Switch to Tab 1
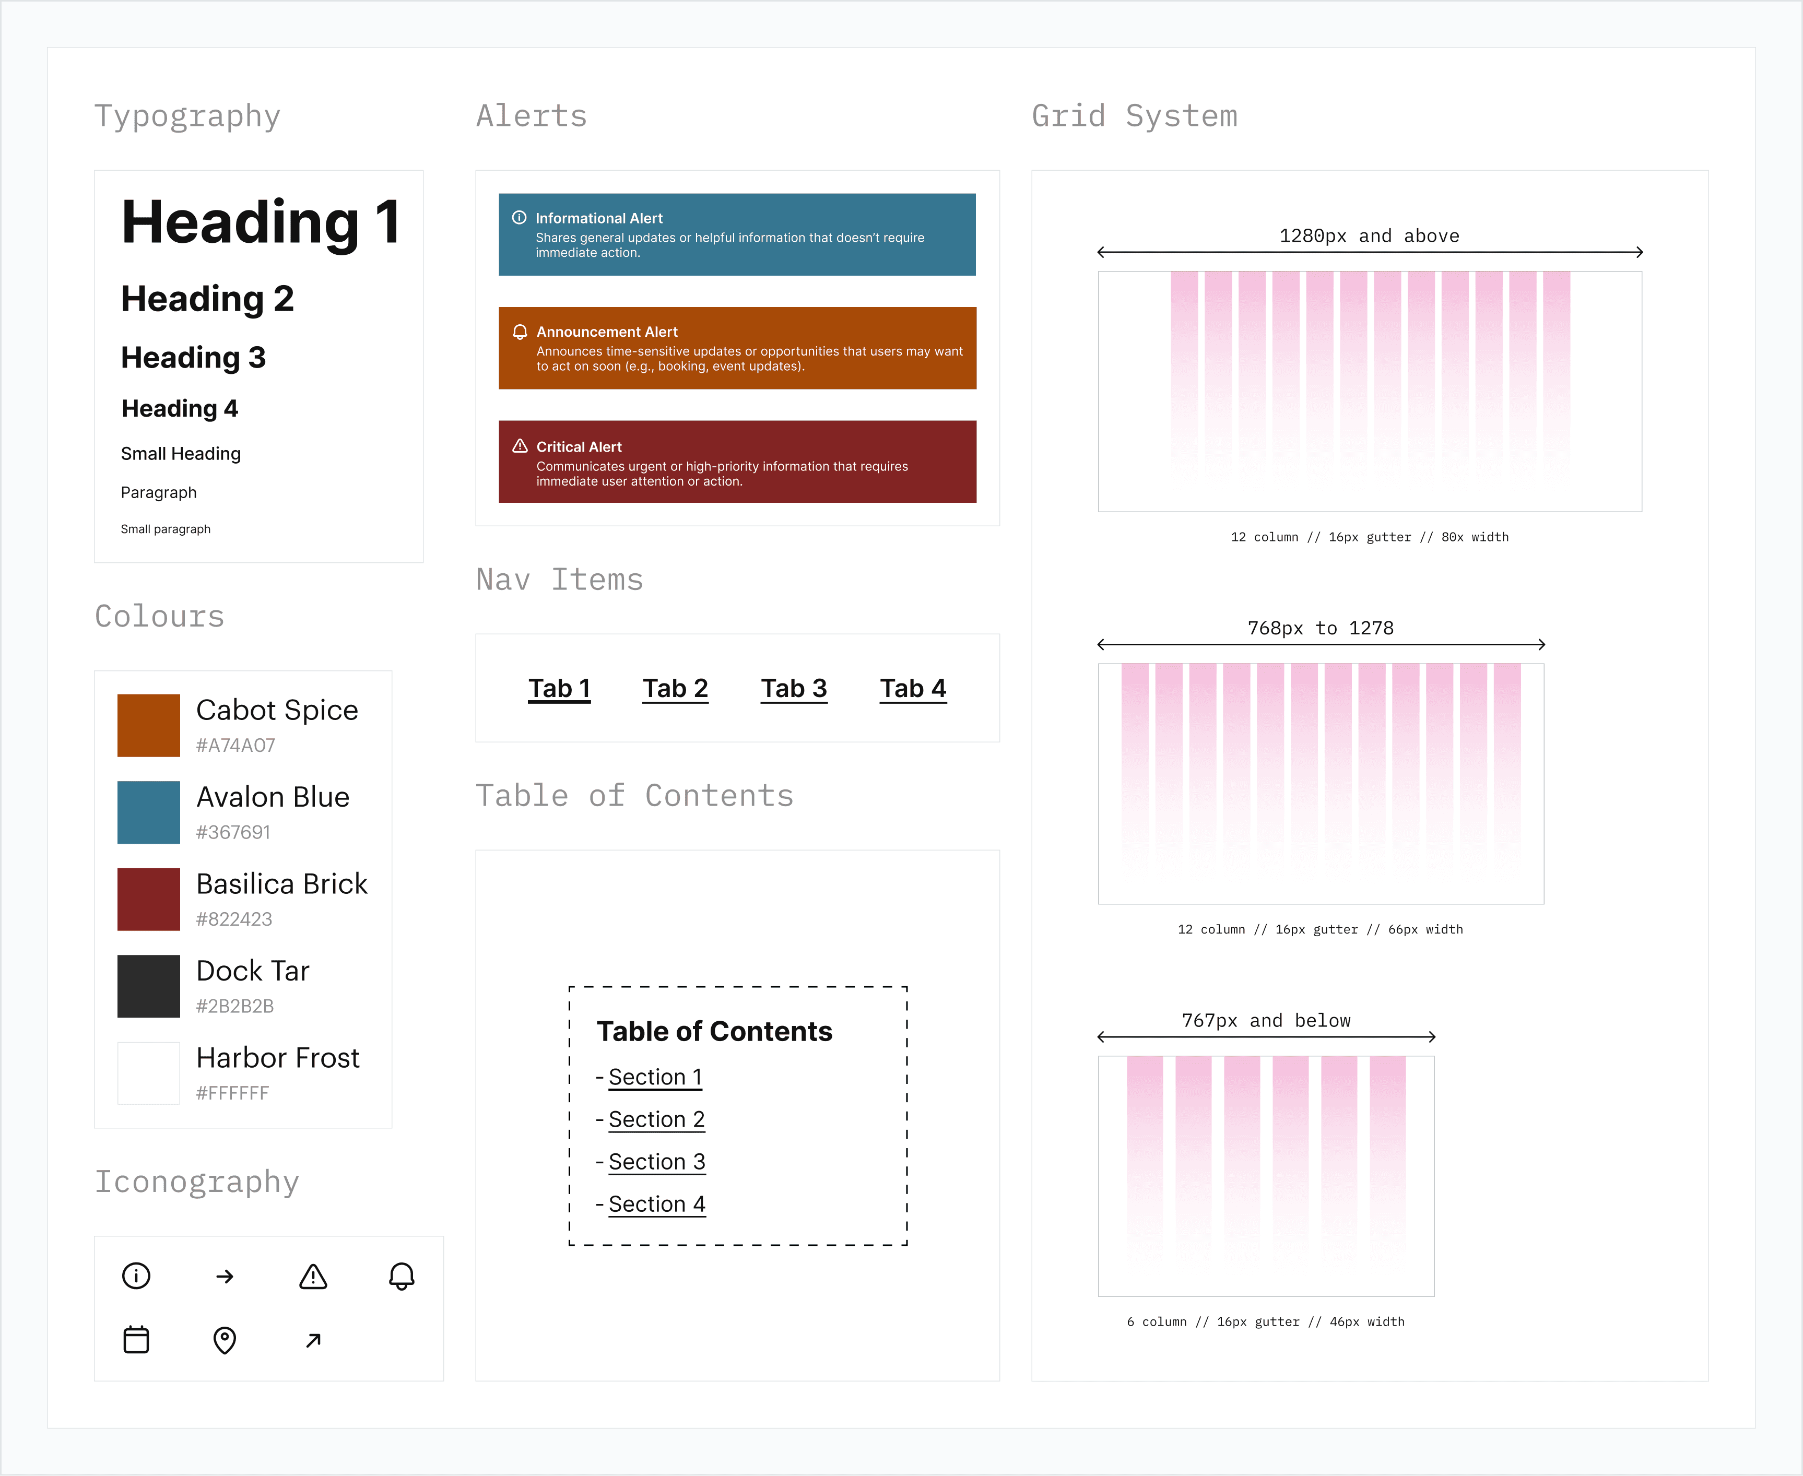 coord(559,688)
